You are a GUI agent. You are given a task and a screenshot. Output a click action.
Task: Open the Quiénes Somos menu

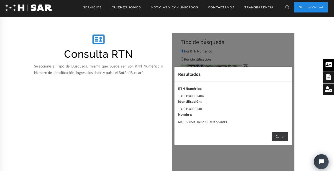click(x=126, y=7)
